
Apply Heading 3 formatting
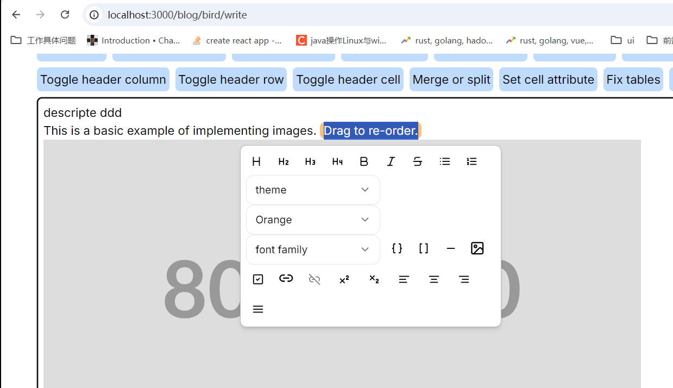(x=310, y=161)
